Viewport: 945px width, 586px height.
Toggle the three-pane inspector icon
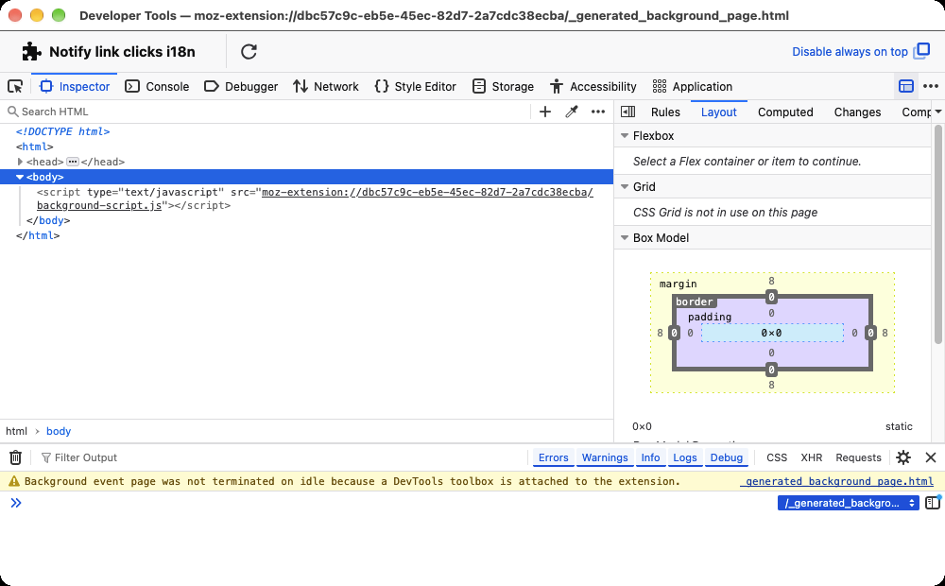coord(628,112)
